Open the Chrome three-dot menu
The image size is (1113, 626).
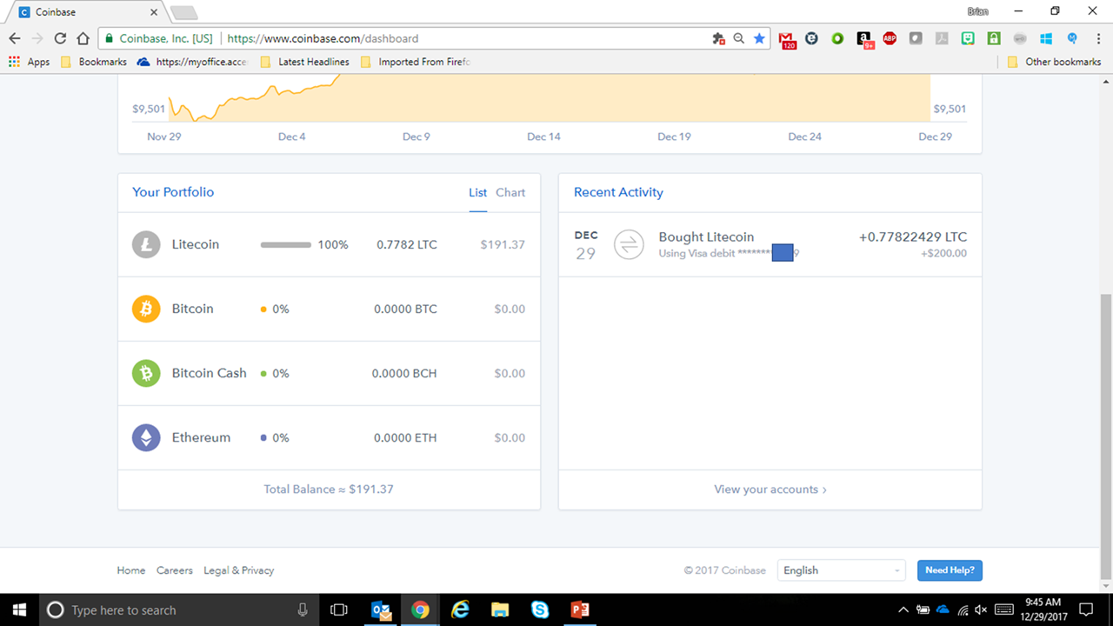(1096, 38)
